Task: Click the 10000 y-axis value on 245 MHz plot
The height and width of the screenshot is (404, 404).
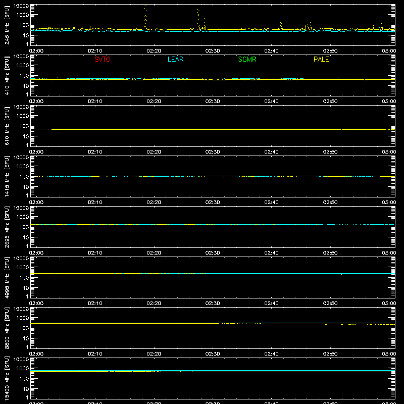Action: (x=21, y=6)
